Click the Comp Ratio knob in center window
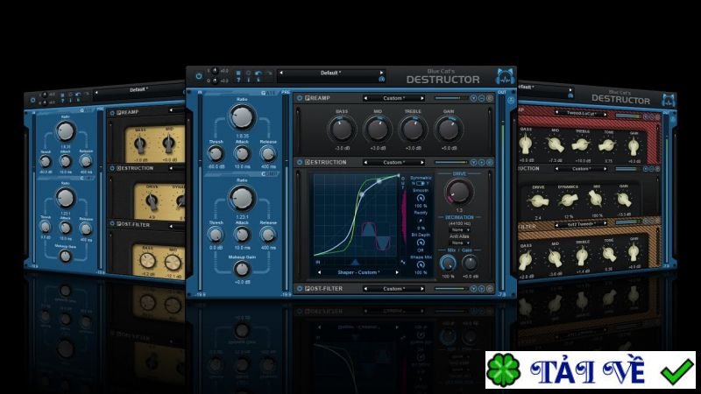This screenshot has width=701, height=394. click(242, 198)
